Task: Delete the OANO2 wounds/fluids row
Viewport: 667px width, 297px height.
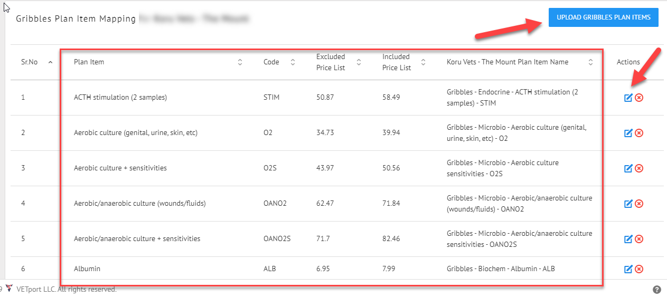Action: (x=639, y=204)
